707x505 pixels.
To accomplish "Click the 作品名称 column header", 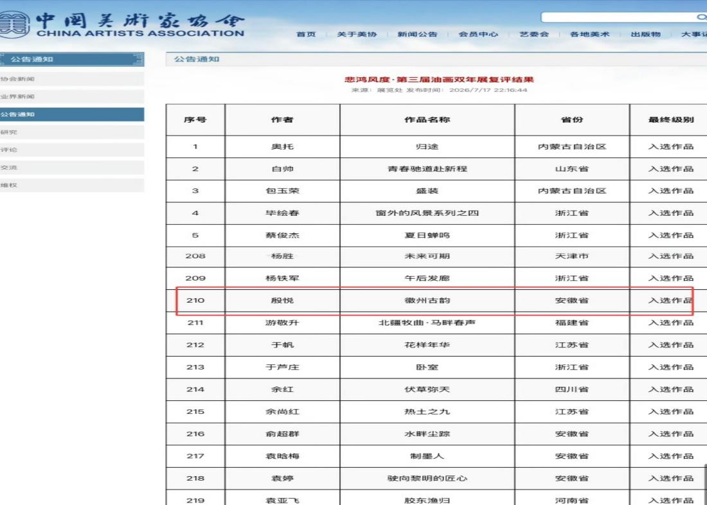I will (427, 120).
